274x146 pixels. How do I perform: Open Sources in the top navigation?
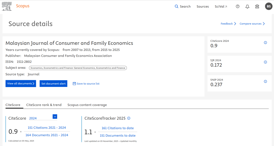point(203,6)
